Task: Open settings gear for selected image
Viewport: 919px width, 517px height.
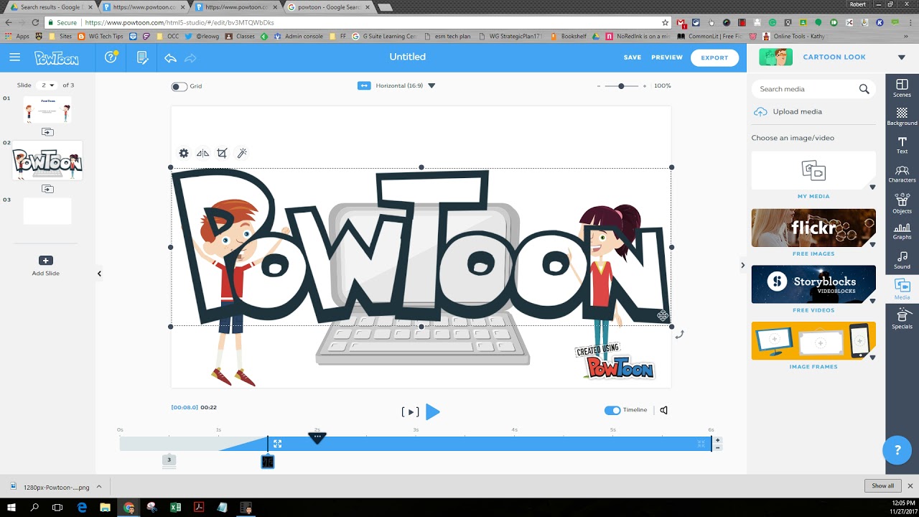Action: [184, 153]
